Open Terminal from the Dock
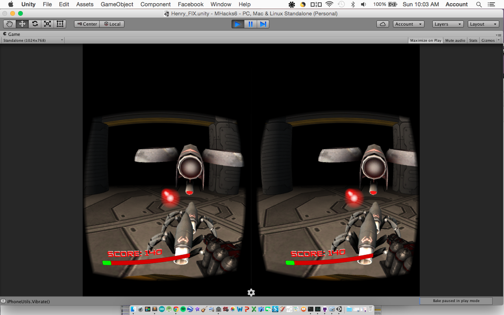The height and width of the screenshot is (315, 504). tap(310, 309)
